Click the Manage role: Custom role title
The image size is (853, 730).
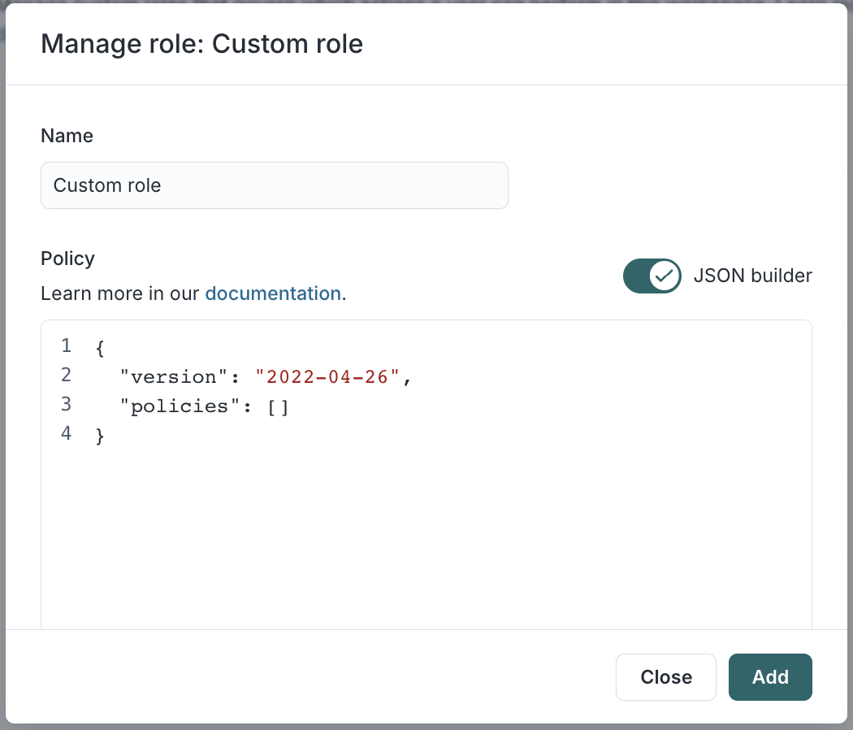pyautogui.click(x=201, y=44)
